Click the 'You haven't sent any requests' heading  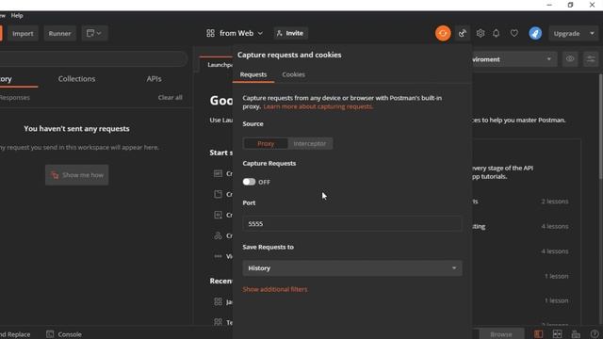tap(76, 129)
